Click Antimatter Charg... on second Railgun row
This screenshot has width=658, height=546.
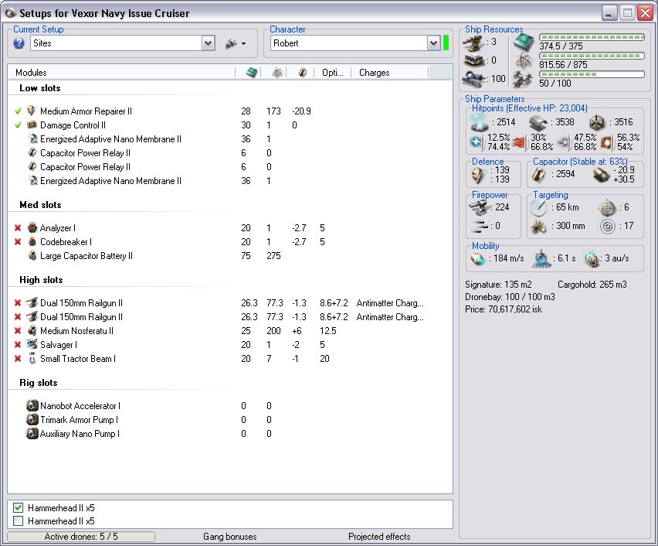pyautogui.click(x=390, y=317)
